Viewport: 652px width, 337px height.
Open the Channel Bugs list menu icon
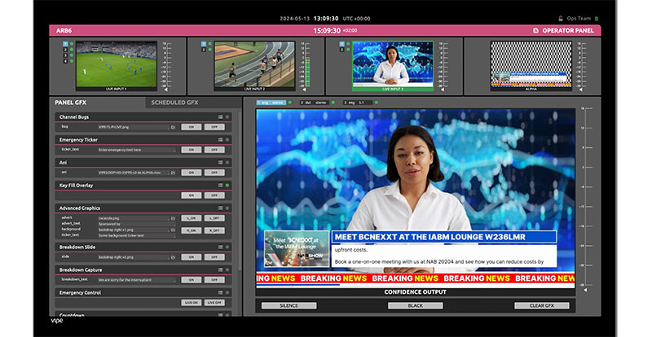click(220, 117)
